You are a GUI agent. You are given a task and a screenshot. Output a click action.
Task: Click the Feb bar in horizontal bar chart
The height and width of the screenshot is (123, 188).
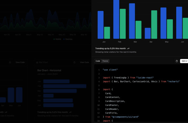[x=65, y=86]
